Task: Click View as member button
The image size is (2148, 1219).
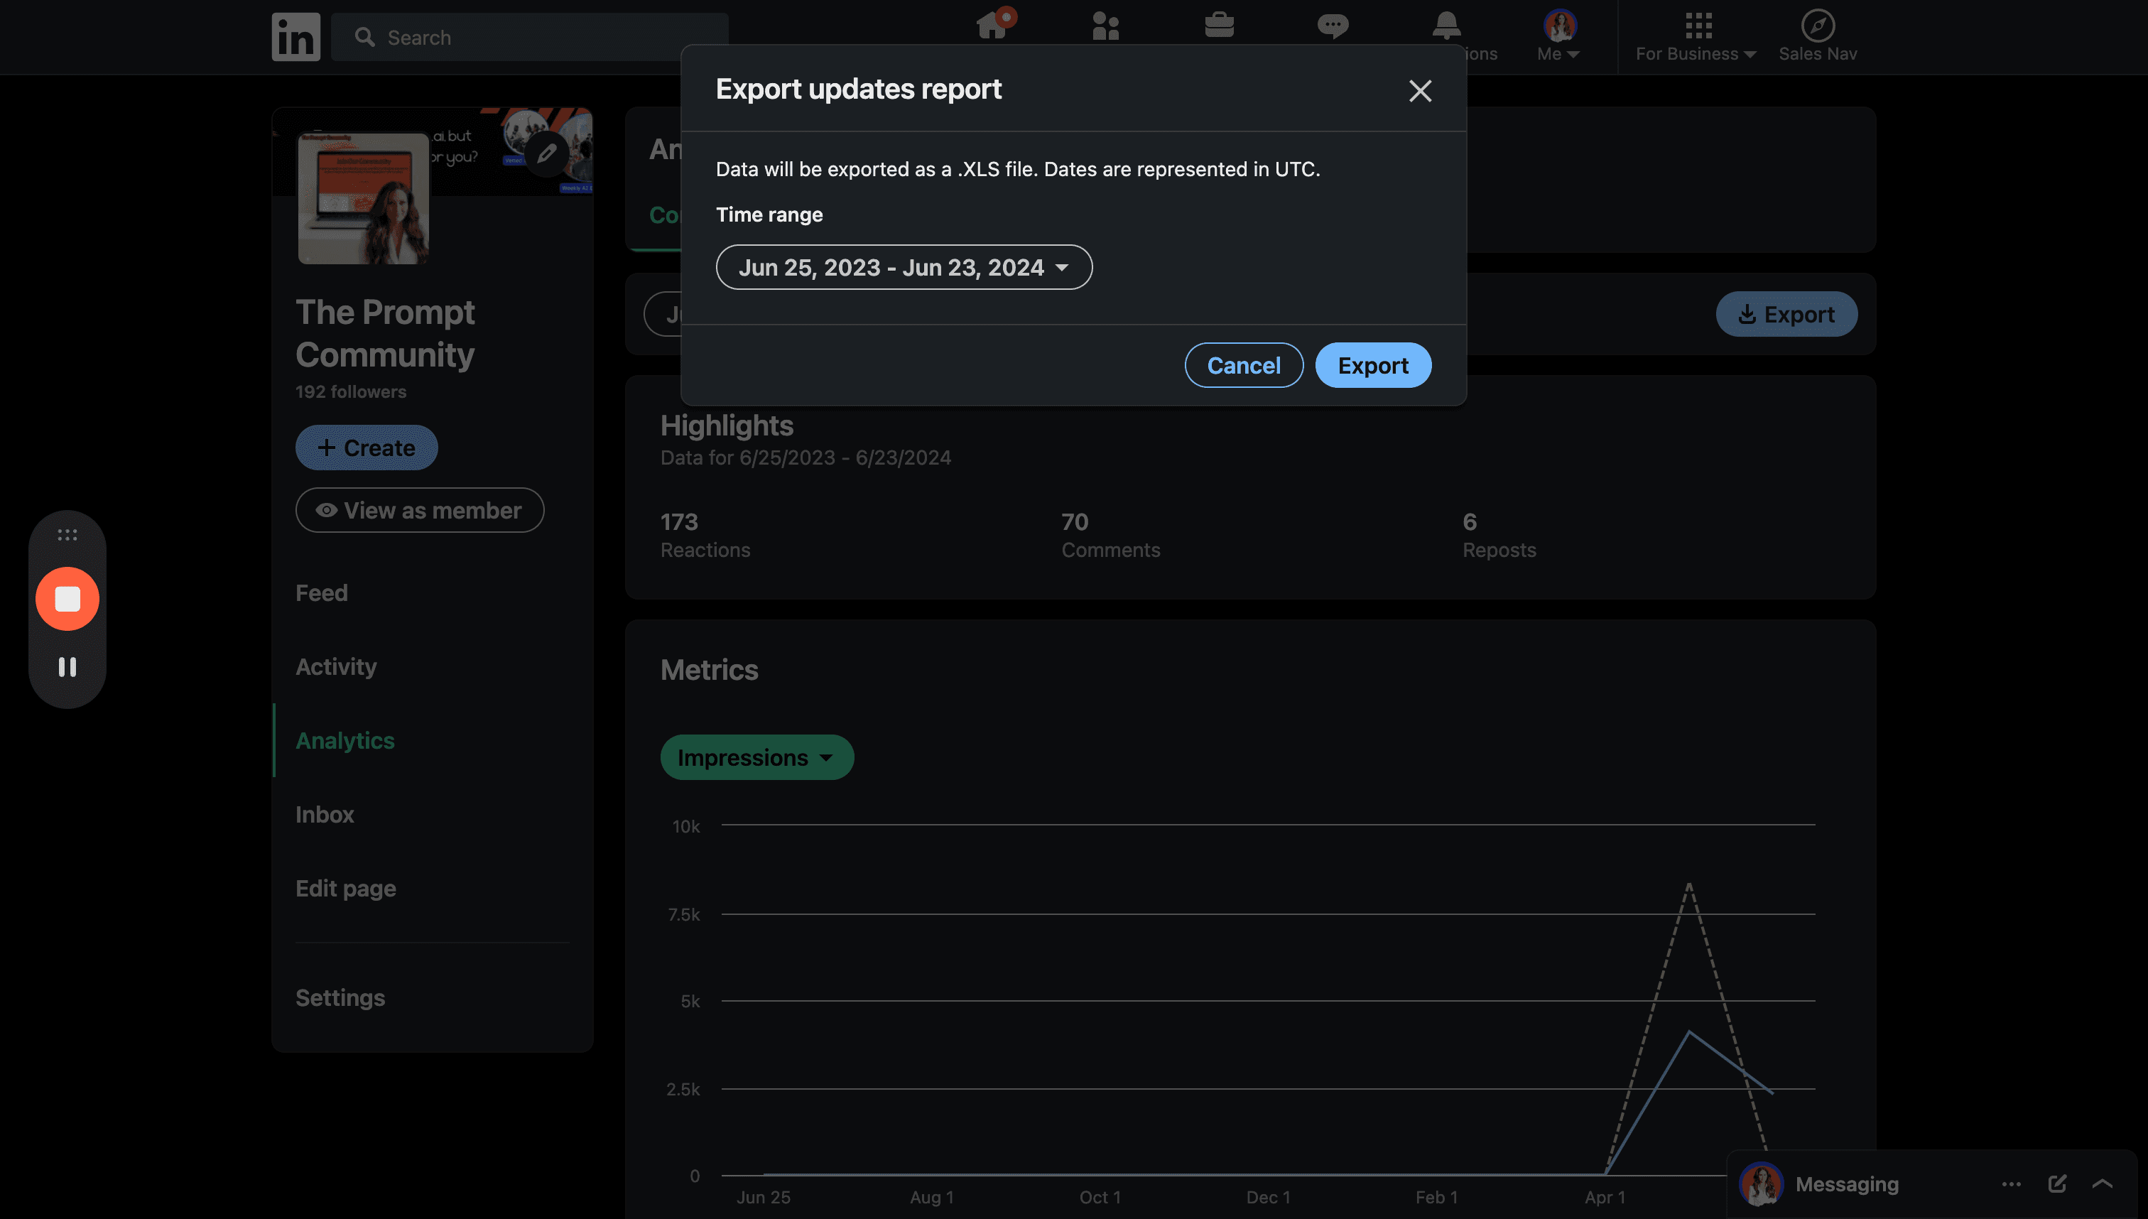Action: pyautogui.click(x=419, y=510)
